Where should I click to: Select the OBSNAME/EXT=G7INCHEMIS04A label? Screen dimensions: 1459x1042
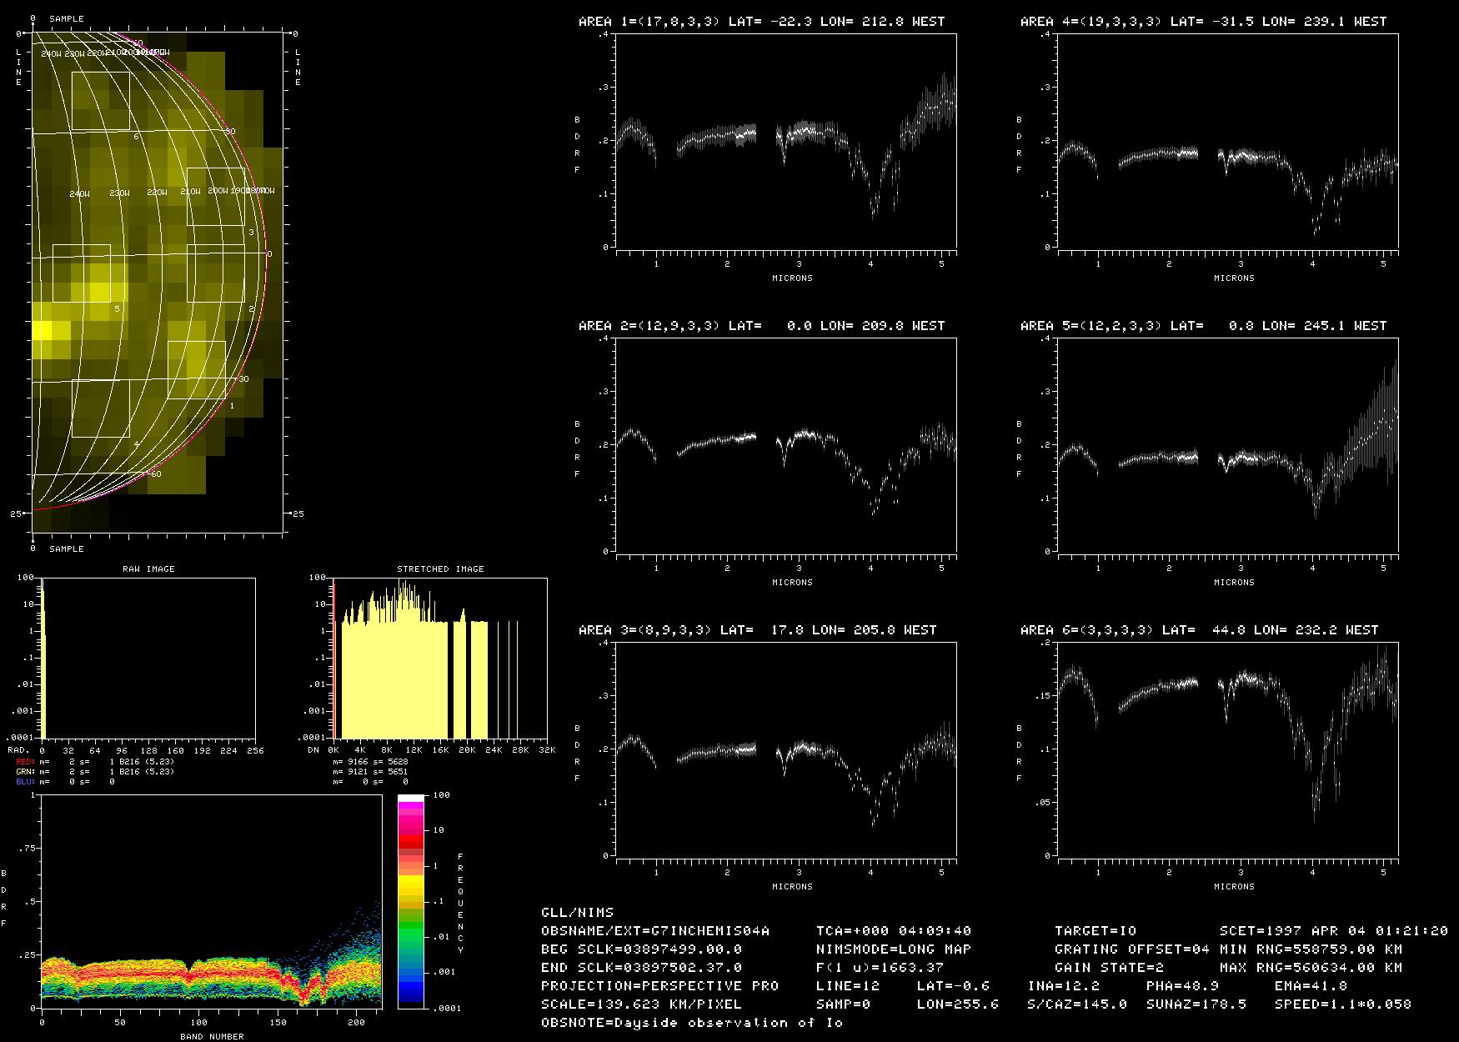654,930
